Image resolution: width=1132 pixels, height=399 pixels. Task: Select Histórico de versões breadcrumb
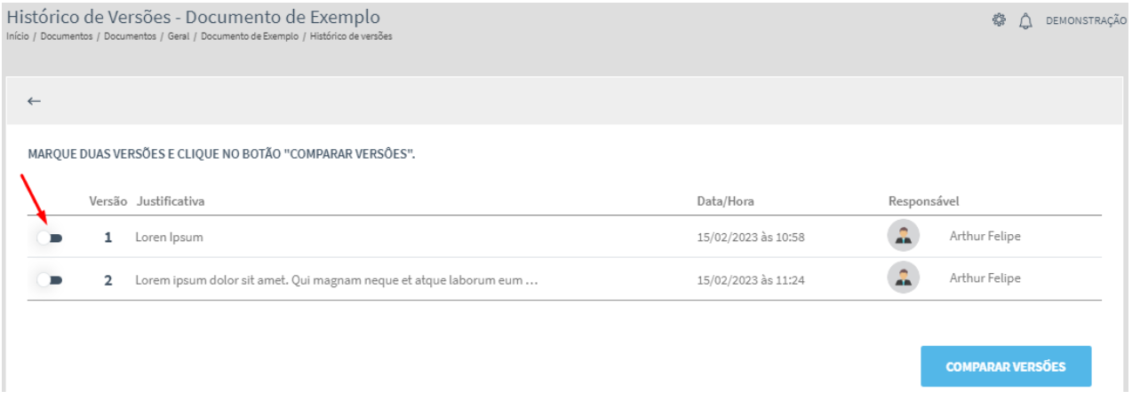pyautogui.click(x=351, y=36)
